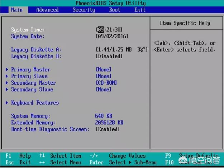Select the Legacy Diskette A value
Screen dimensions: 224x168
coord(122,50)
